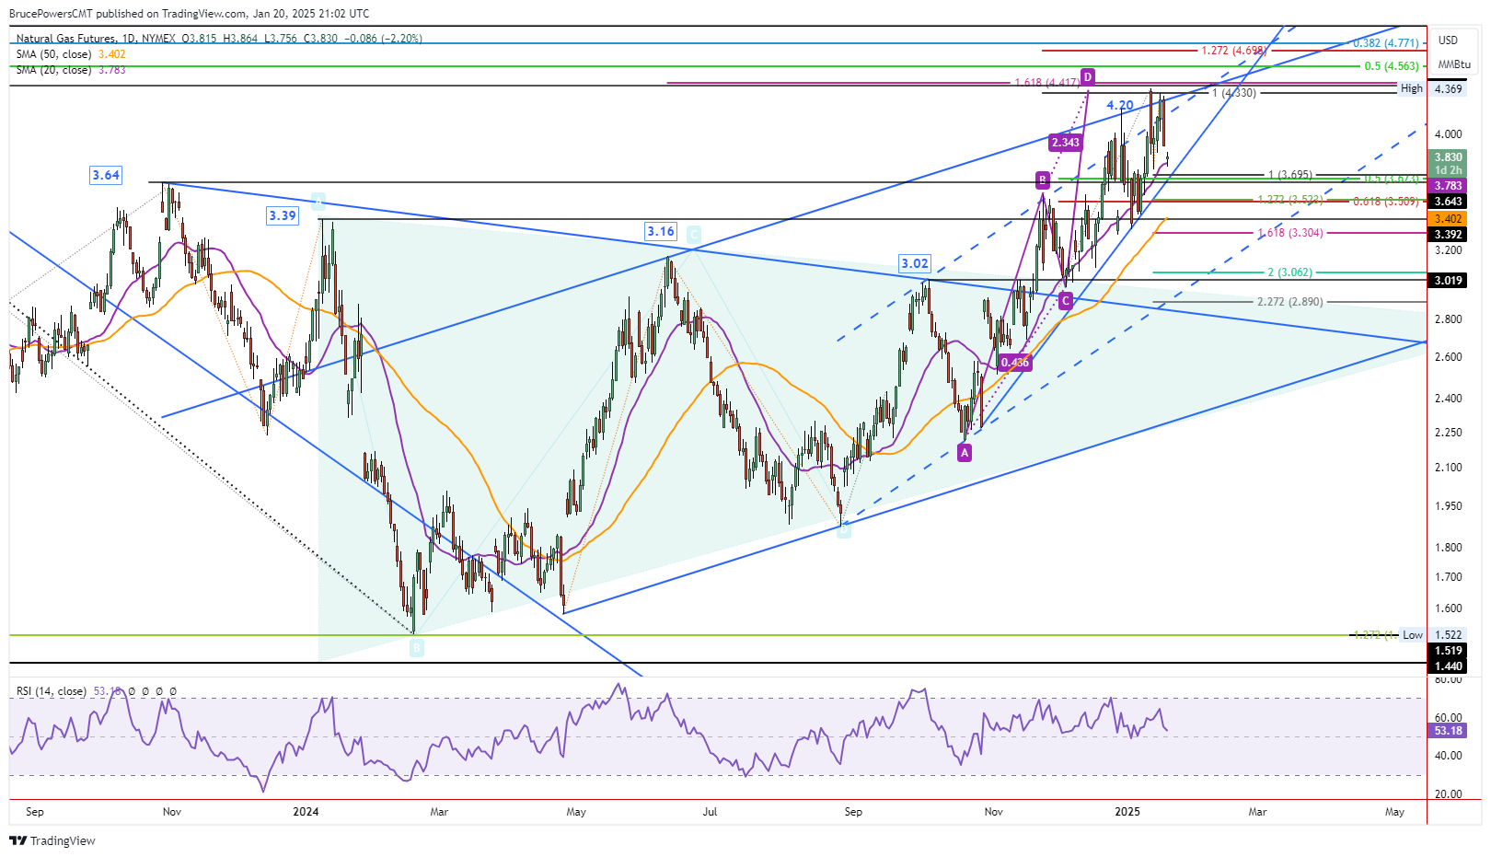The height and width of the screenshot is (857, 1491).
Task: Select the 1 (4.330) projection label
Action: coord(1233,93)
